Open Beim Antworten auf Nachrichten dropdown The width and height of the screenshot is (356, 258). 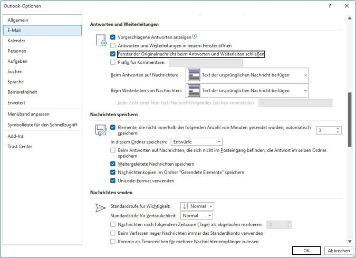[247, 75]
